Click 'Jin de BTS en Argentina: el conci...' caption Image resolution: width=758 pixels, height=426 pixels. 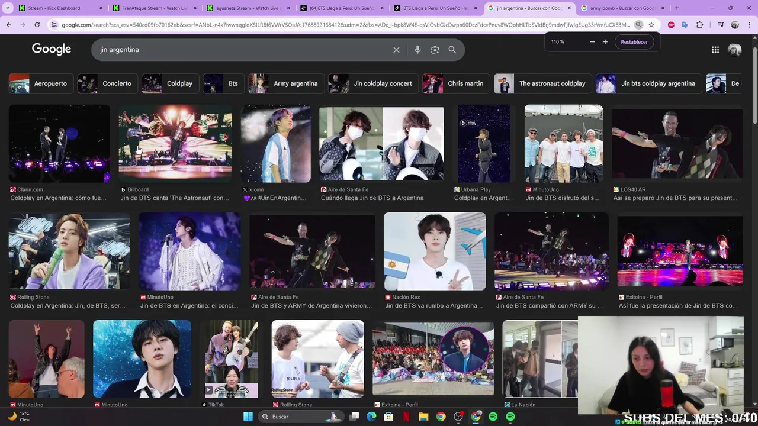point(189,306)
